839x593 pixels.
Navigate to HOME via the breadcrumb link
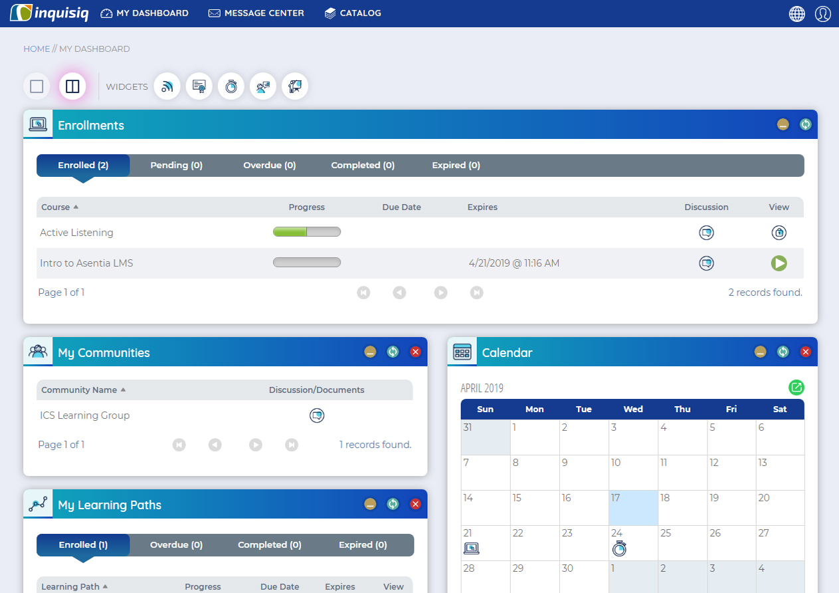point(37,49)
